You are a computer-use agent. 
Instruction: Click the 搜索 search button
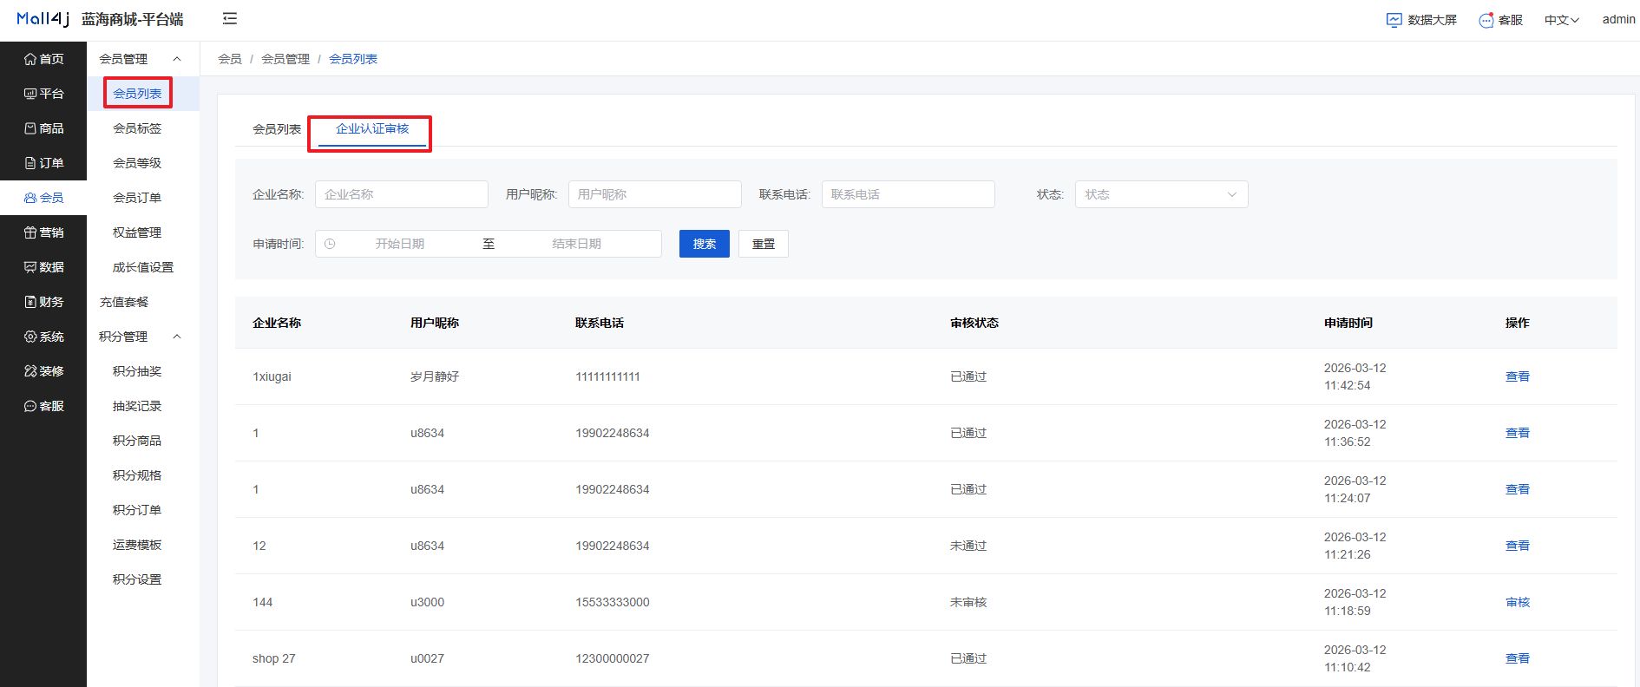click(x=705, y=244)
